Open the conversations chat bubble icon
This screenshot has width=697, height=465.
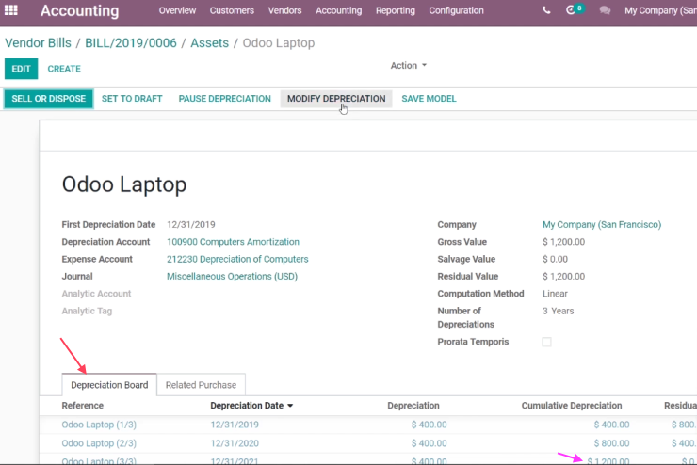[x=605, y=10]
